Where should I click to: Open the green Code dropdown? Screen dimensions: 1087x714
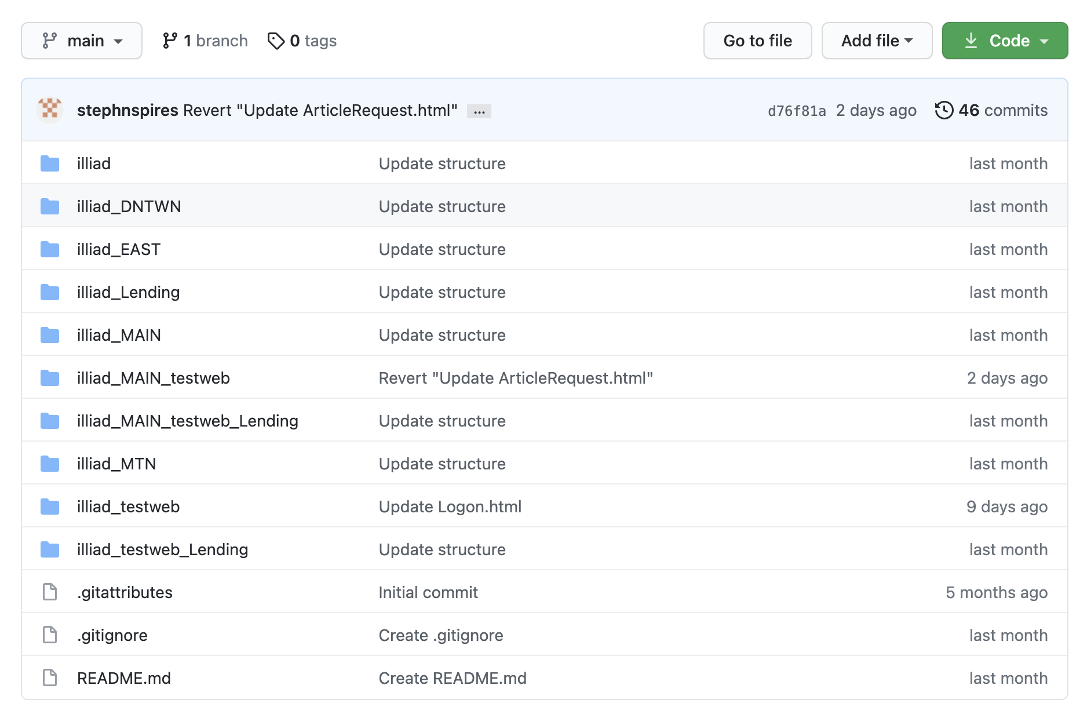coord(1005,41)
